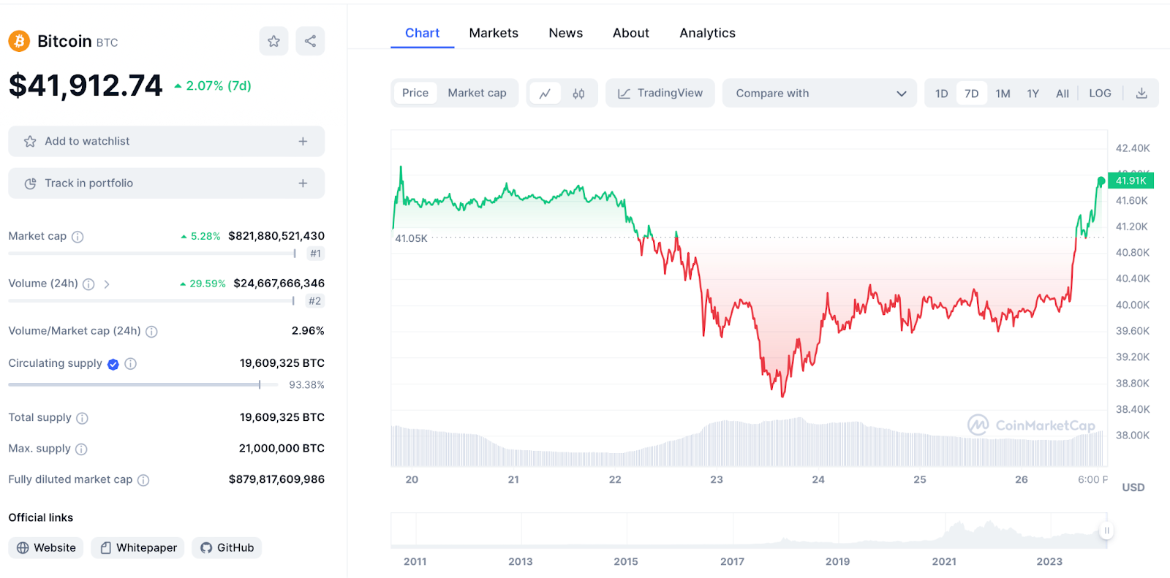
Task: Open Market cap info tooltip icon
Action: (78, 237)
